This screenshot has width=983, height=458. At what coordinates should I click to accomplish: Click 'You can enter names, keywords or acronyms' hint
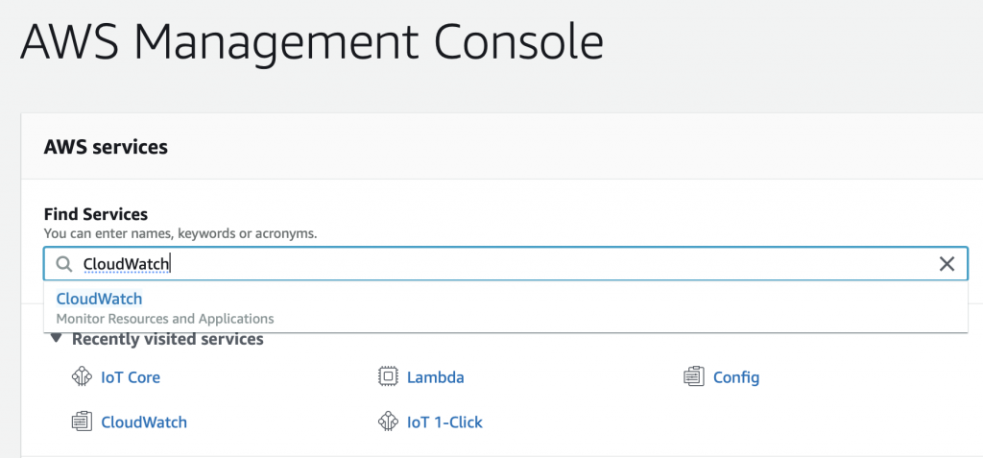click(x=180, y=234)
